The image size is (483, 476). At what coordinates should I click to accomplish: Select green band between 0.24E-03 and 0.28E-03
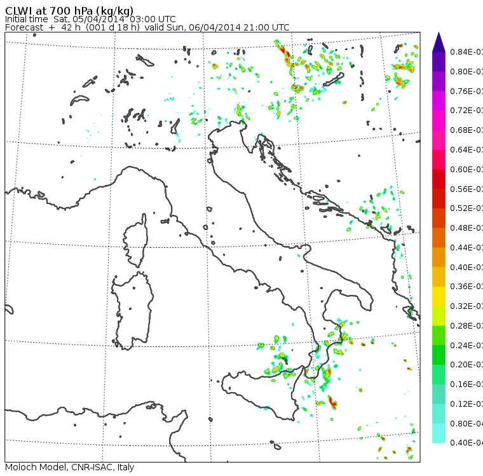[x=439, y=336]
